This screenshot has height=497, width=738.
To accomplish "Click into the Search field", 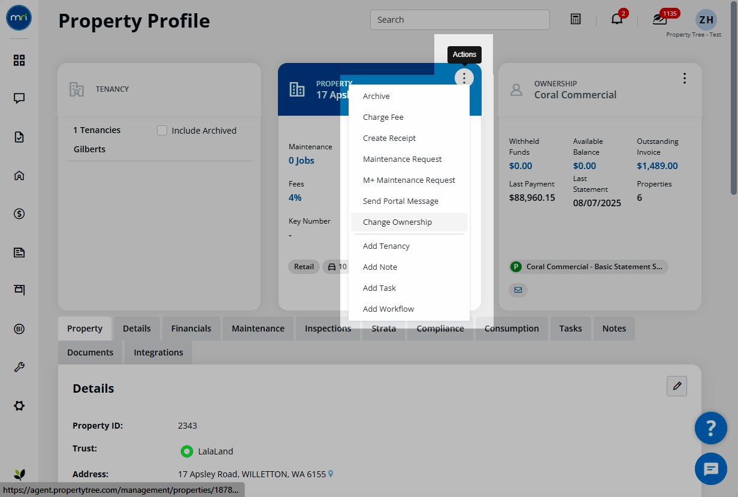I will pos(460,20).
